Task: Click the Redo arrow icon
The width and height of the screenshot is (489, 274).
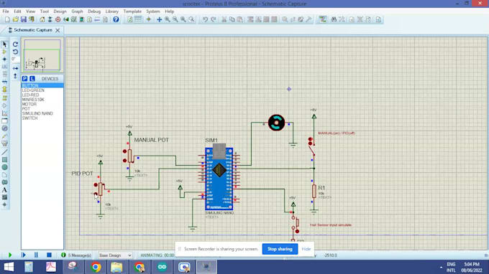Action: [x=214, y=19]
